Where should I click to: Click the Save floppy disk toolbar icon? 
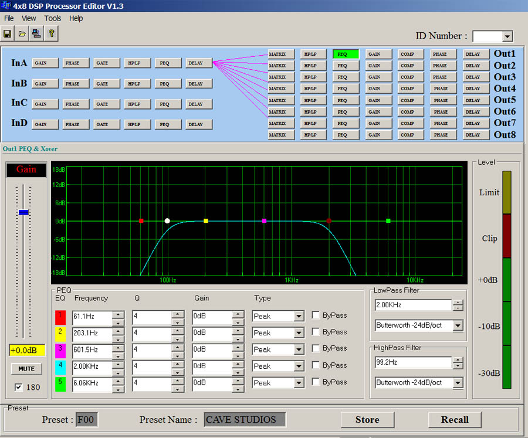(x=8, y=33)
